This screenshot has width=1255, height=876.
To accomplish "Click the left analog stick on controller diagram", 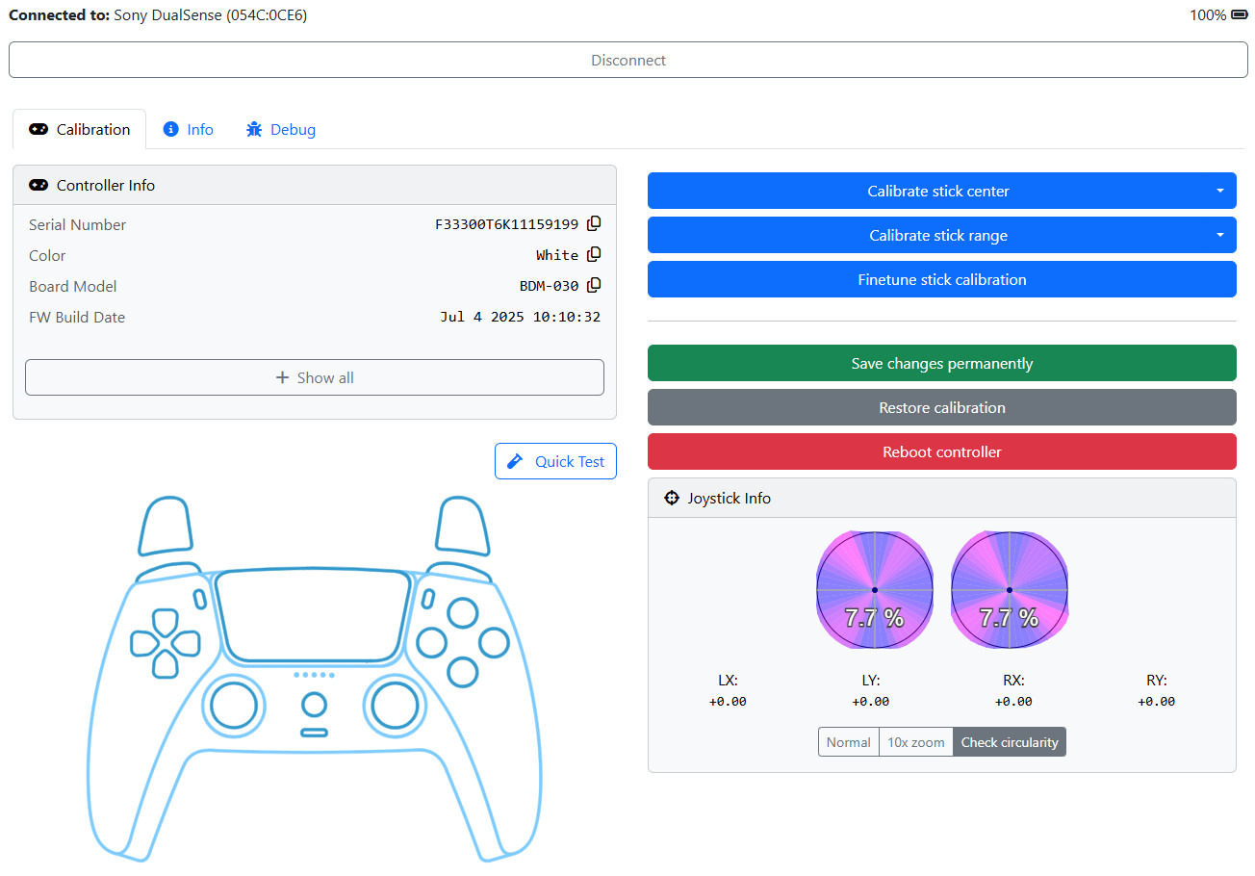I will (234, 707).
